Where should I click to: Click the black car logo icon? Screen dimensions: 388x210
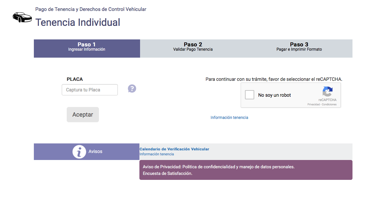pos(22,17)
